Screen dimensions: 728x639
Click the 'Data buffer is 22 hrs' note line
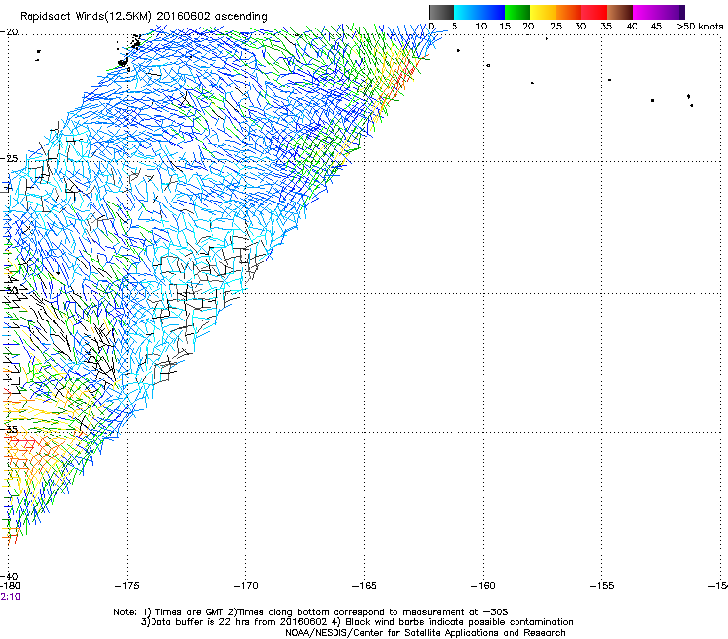[356, 622]
